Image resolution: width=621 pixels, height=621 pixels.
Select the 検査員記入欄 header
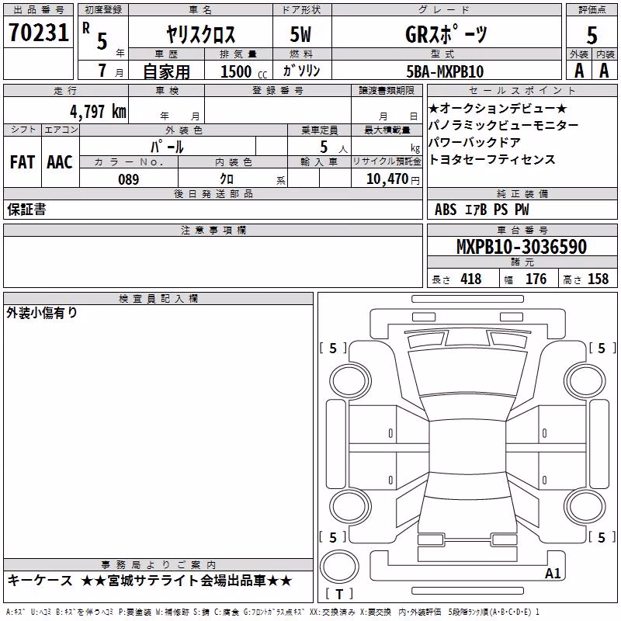[158, 299]
